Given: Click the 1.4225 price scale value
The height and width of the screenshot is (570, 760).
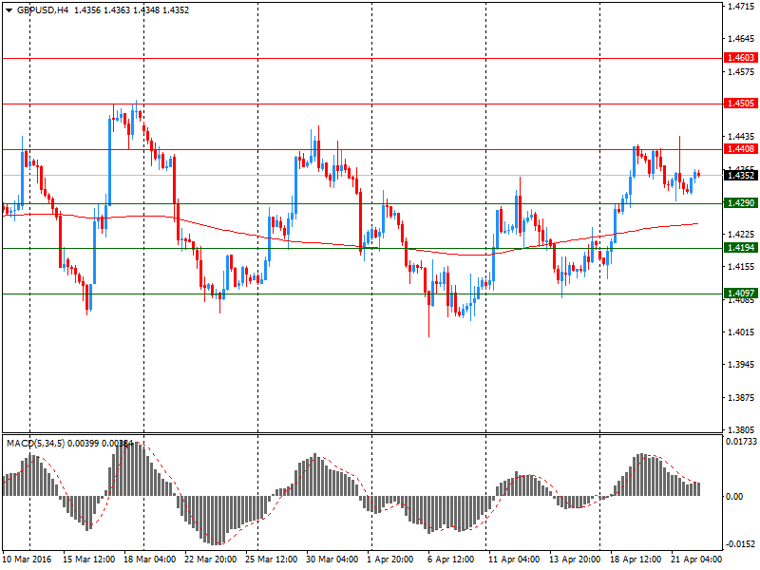Looking at the screenshot, I should (741, 234).
